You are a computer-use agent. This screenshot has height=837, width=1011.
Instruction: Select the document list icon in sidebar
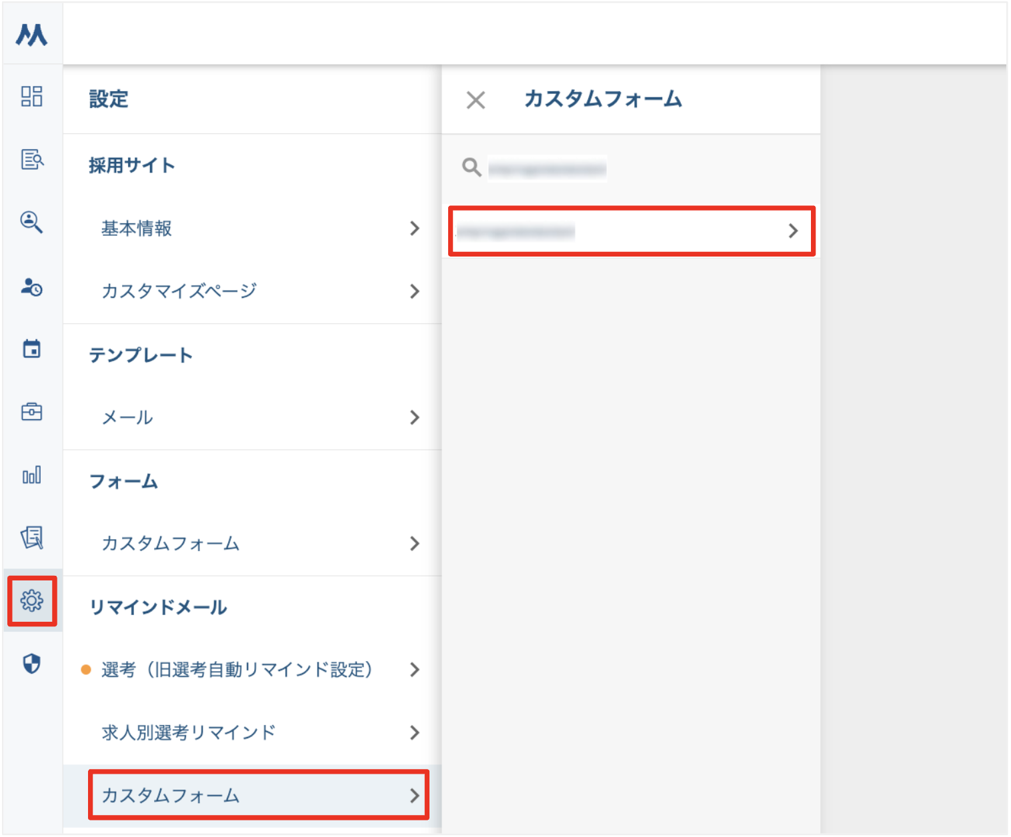pos(31,160)
